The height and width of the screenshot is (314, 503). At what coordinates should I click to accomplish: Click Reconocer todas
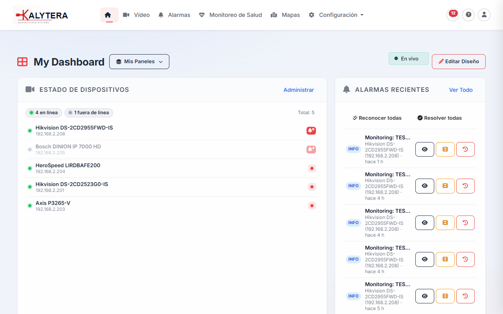tap(377, 118)
